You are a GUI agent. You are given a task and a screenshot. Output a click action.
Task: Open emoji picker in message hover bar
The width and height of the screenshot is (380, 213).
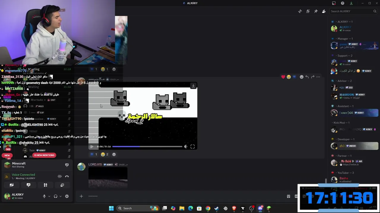pyautogui.click(x=302, y=77)
